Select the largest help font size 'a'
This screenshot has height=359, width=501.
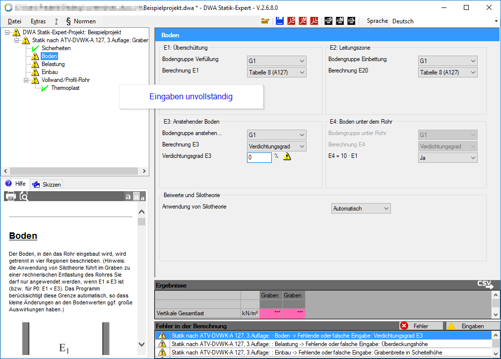[x=128, y=197]
